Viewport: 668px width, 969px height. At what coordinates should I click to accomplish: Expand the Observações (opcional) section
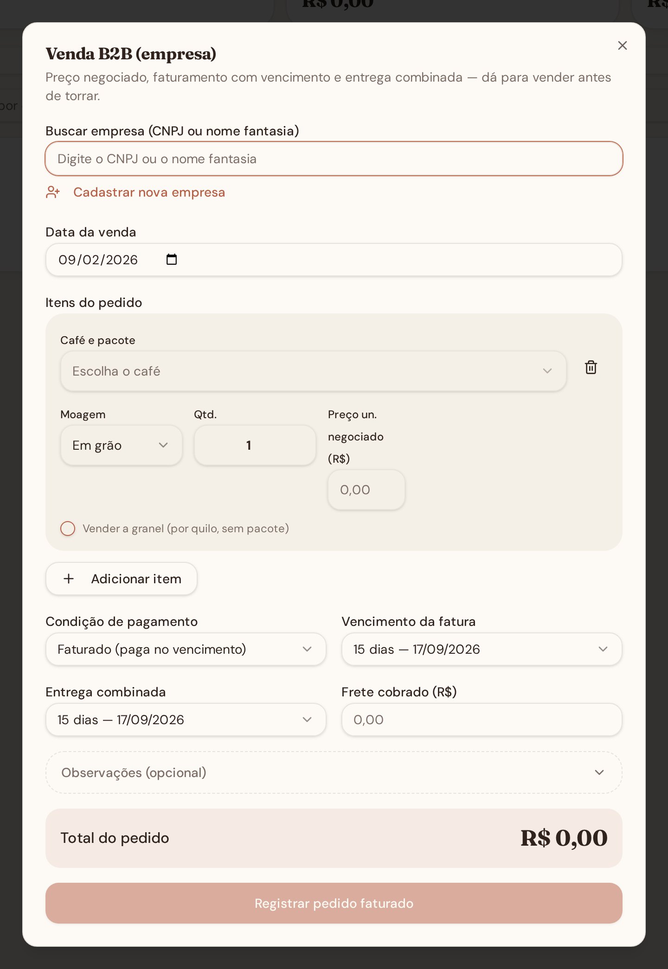click(x=334, y=772)
